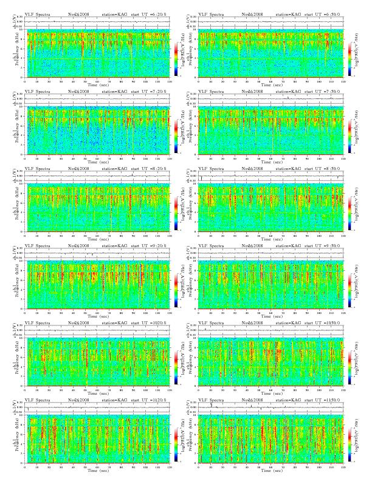
Task: Click the ch.1 waveform strip above the 8:20:0 spectrogram
Action: coord(97,176)
